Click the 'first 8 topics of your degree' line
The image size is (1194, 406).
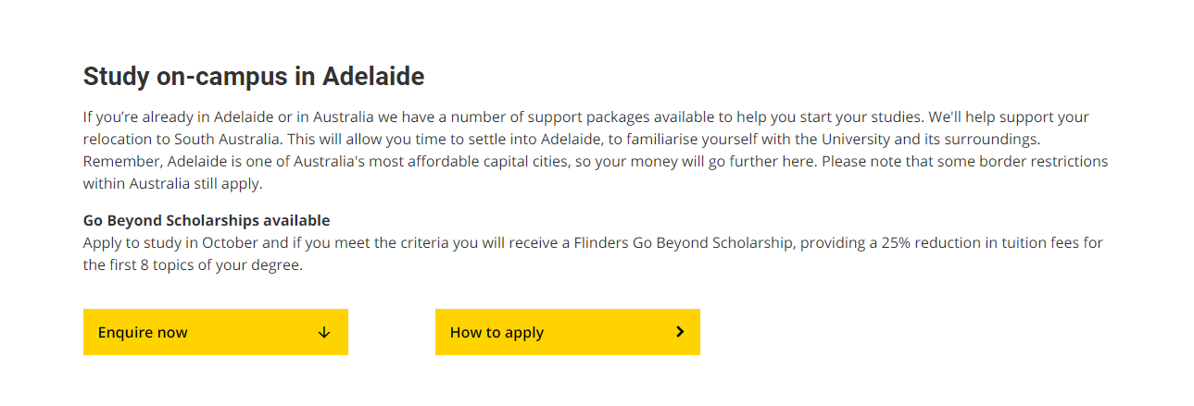(205, 265)
